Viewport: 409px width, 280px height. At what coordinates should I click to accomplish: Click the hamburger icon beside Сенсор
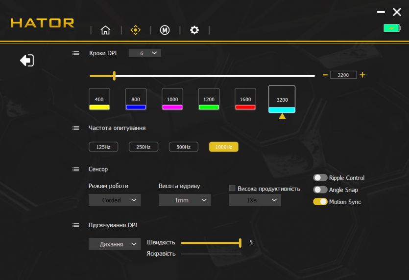tap(76, 169)
